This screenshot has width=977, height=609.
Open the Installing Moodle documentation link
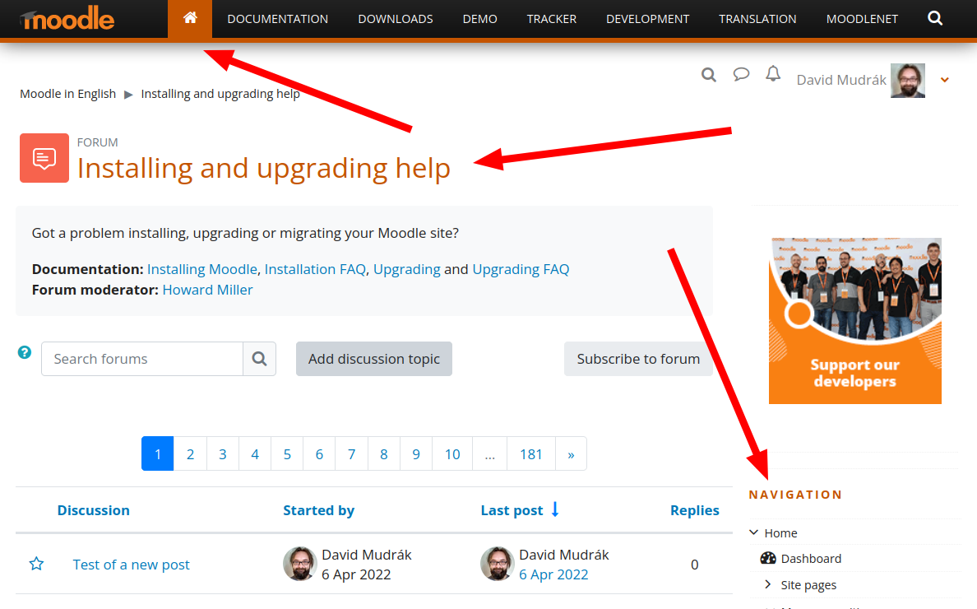click(x=201, y=269)
